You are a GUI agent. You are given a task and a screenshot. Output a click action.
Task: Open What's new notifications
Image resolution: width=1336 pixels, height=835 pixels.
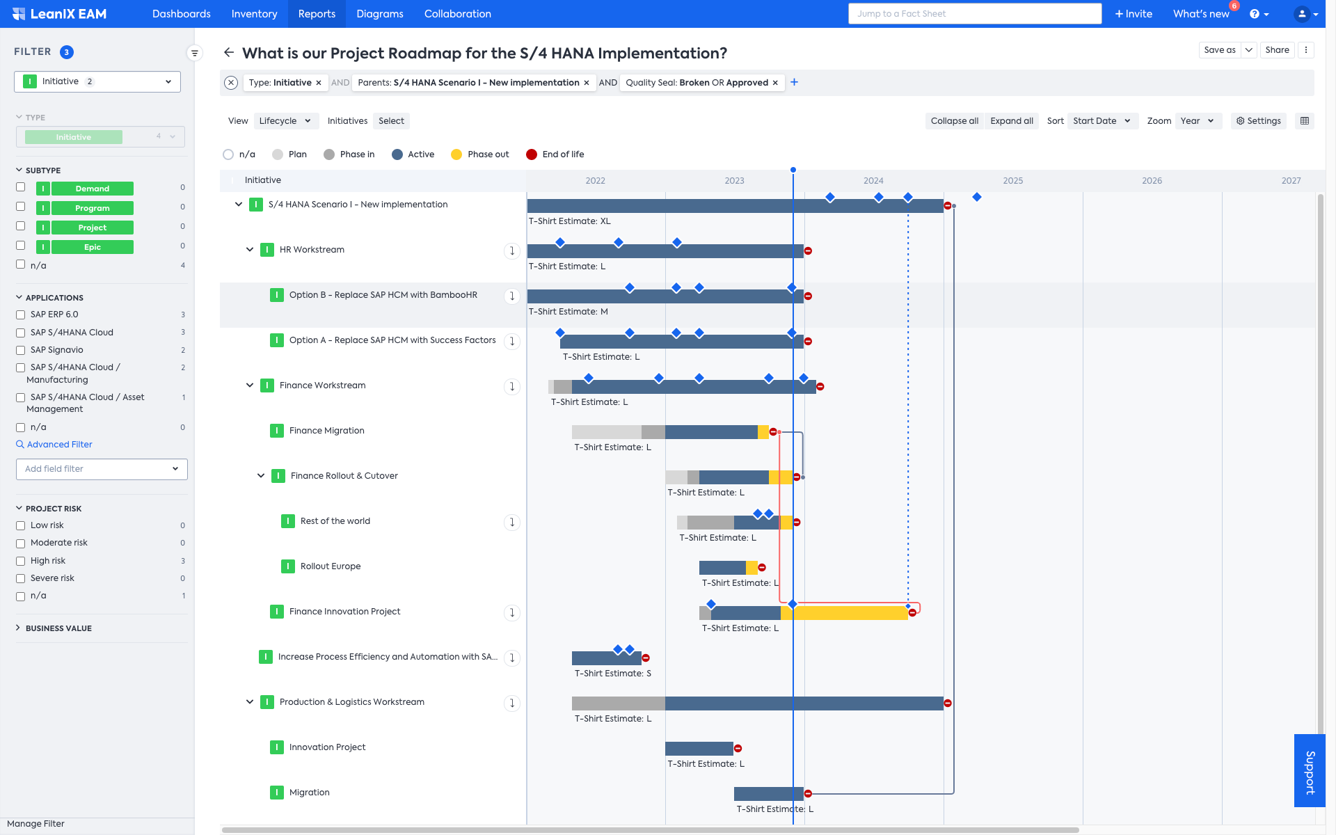tap(1202, 14)
